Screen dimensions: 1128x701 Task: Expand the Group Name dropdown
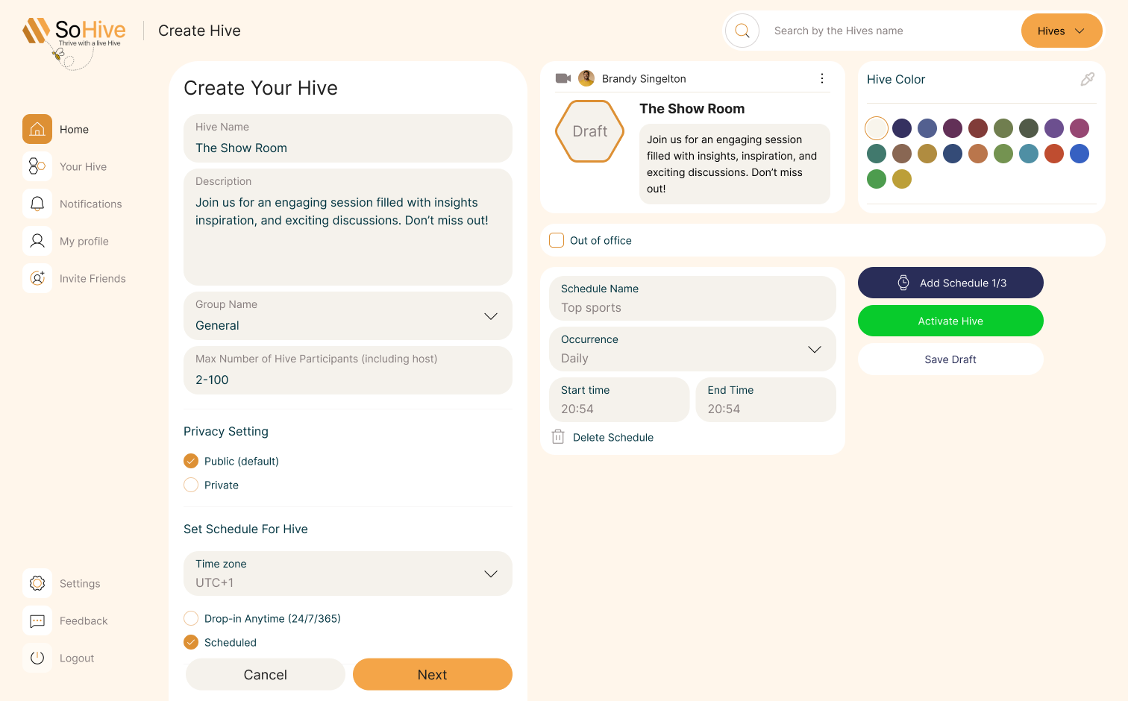(x=348, y=315)
